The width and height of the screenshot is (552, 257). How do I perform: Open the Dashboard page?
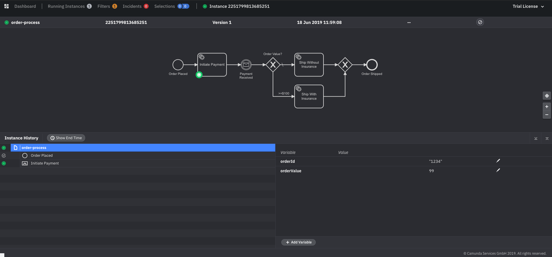tap(25, 6)
